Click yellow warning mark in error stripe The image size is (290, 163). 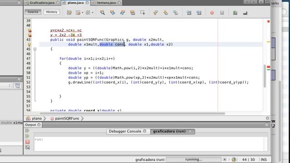click(268, 42)
